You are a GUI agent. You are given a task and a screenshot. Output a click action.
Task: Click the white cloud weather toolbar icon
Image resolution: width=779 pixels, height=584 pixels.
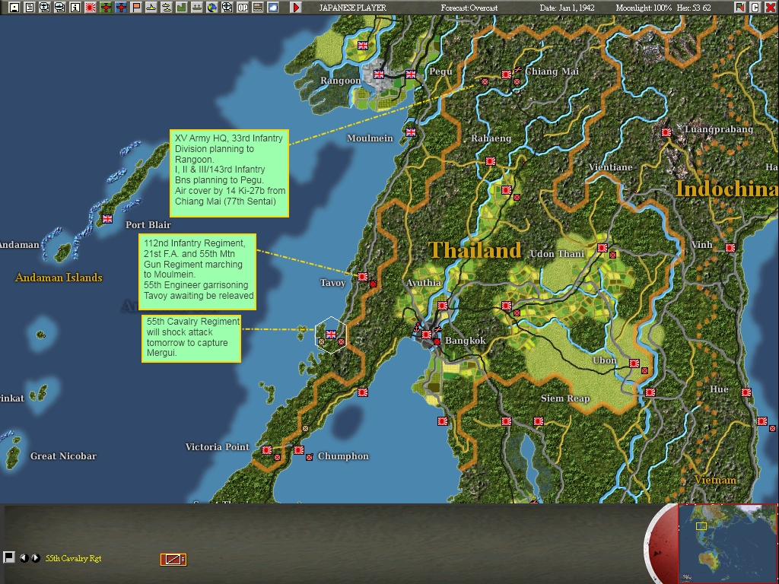[x=273, y=8]
